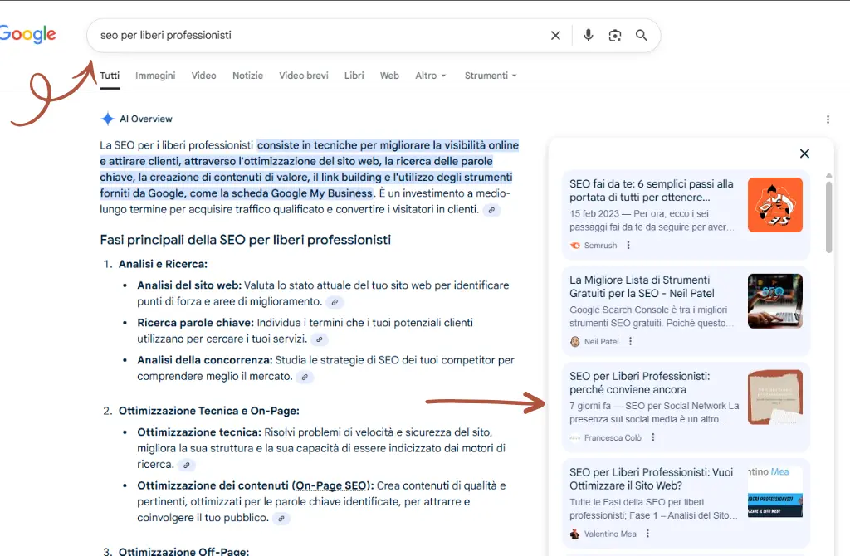Click the 'AI Overview' label
This screenshot has width=850, height=556.
146,119
